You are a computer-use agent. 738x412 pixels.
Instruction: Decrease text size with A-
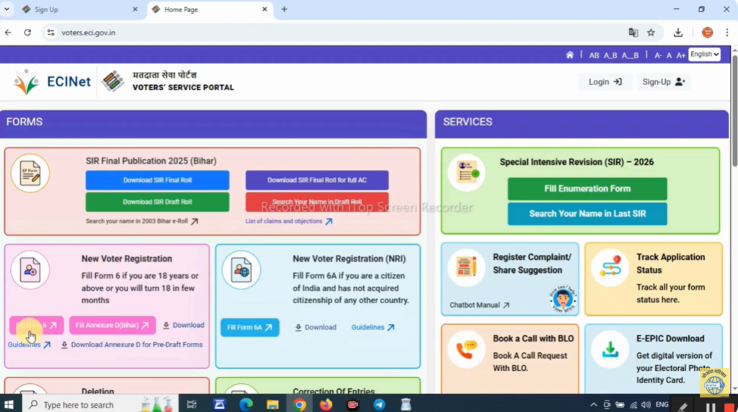click(x=658, y=55)
